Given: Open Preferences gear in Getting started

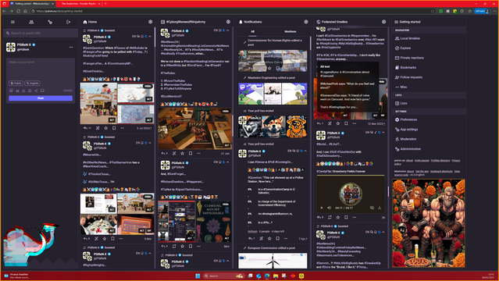Looking at the screenshot, I should click(x=397, y=119).
